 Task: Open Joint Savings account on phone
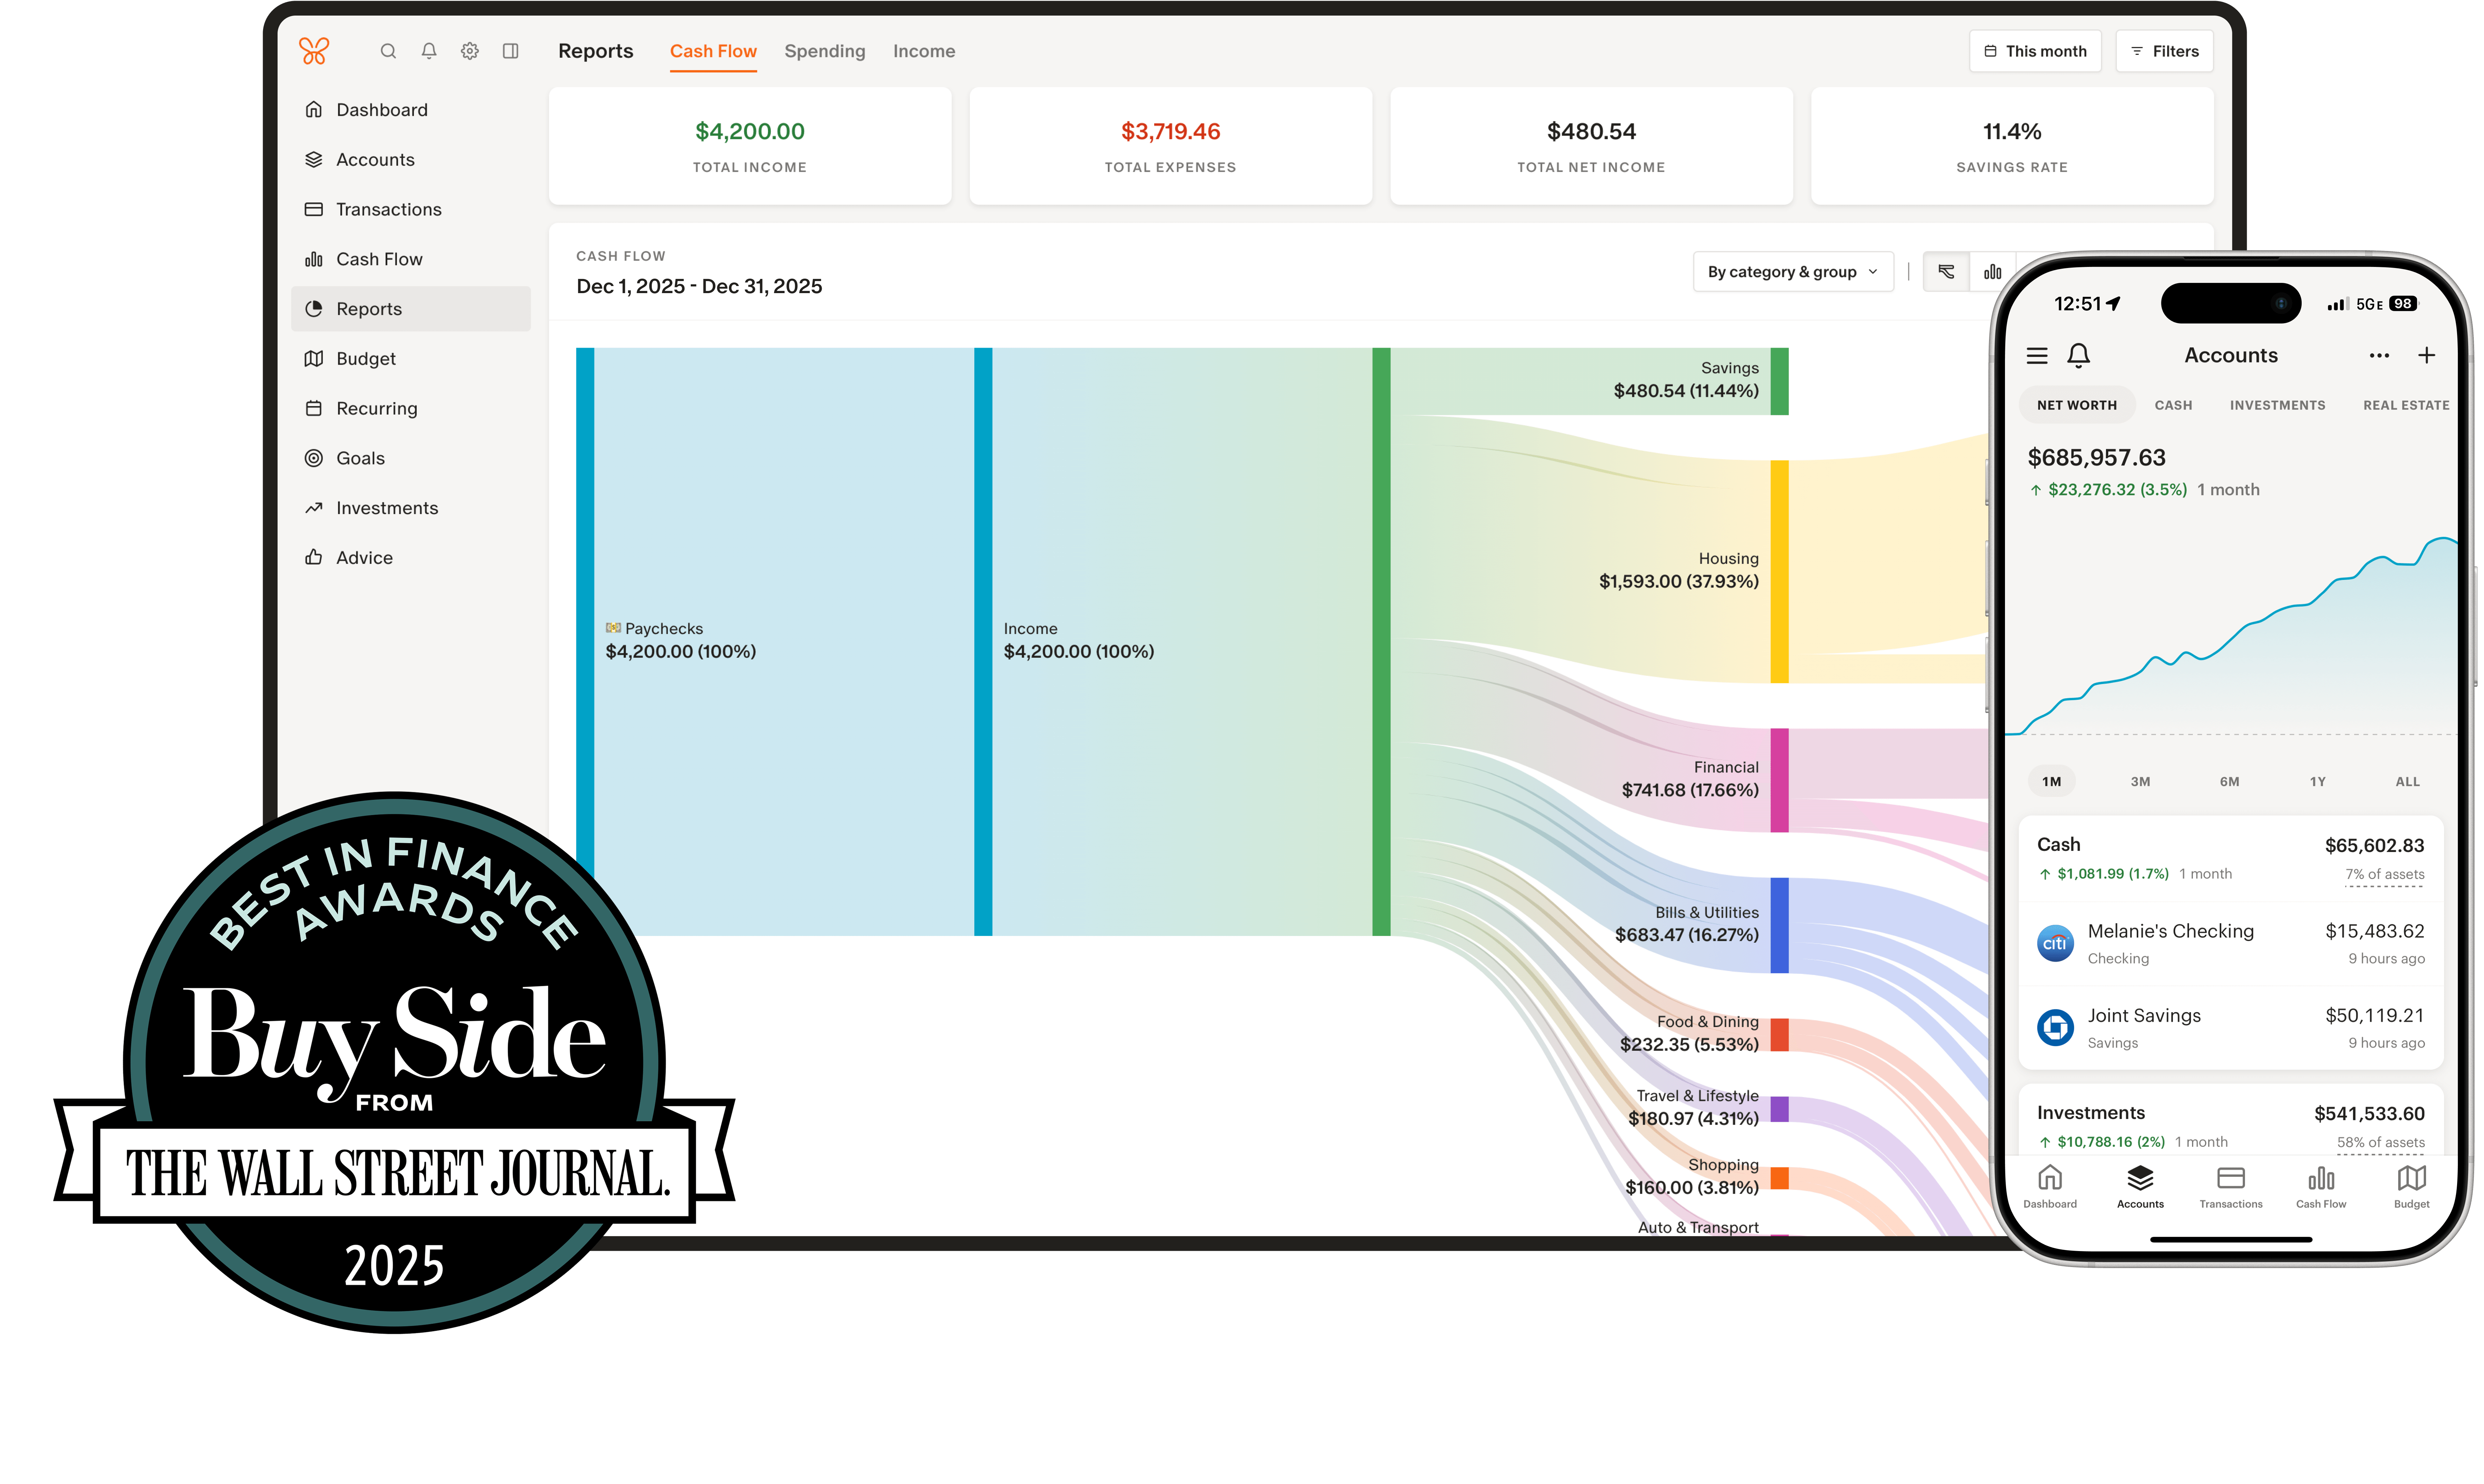coord(2230,1028)
